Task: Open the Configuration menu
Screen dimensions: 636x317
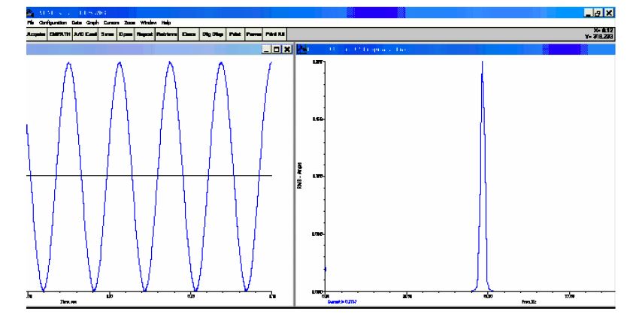Action: (51, 23)
